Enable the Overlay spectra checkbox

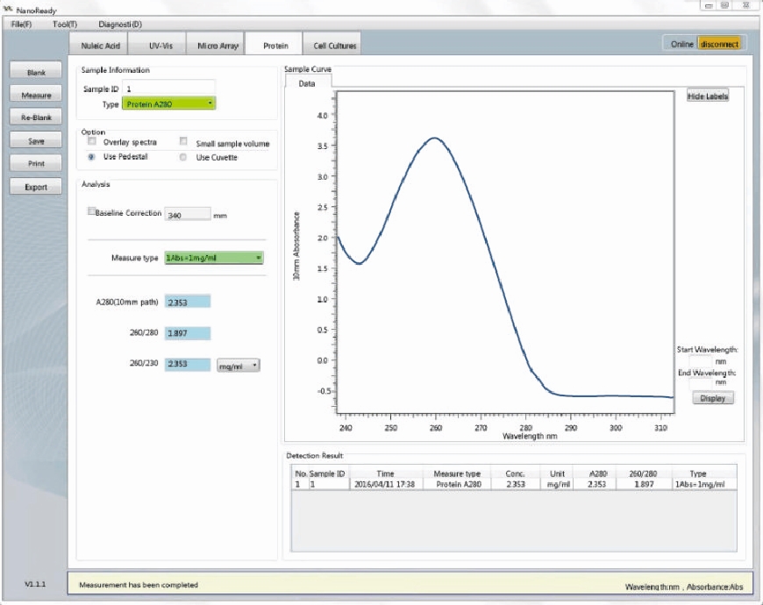92,141
